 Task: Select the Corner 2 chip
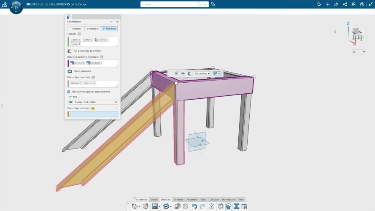[88, 40]
